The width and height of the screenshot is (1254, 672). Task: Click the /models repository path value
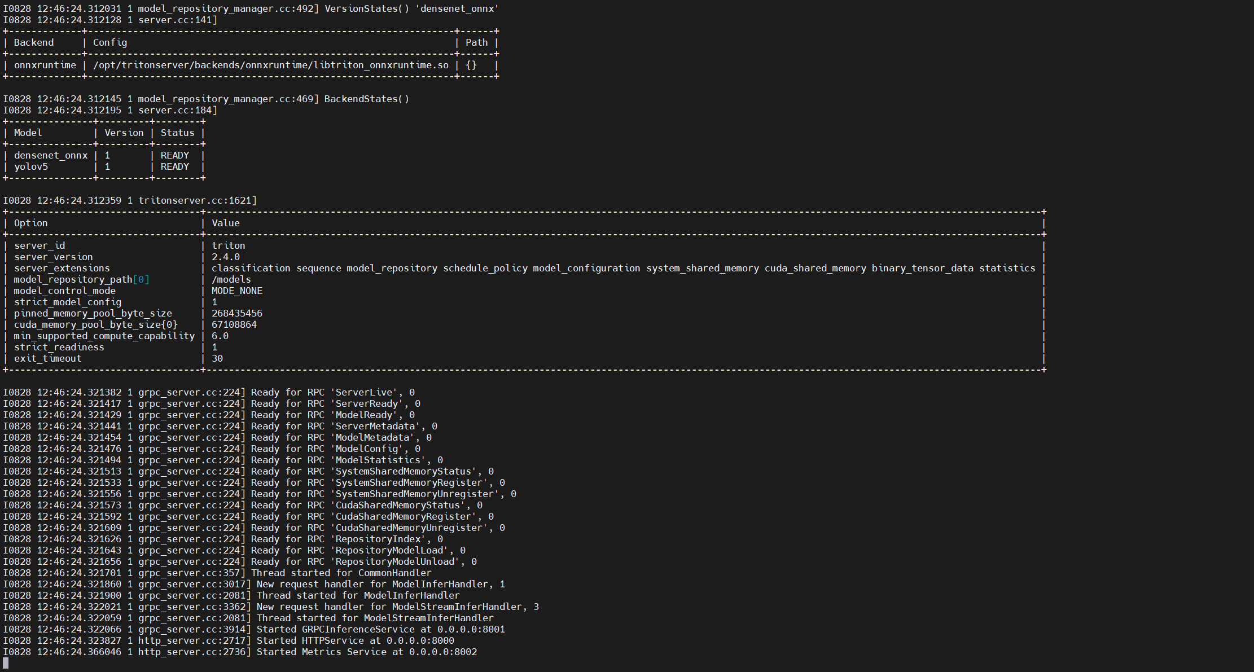(x=231, y=280)
